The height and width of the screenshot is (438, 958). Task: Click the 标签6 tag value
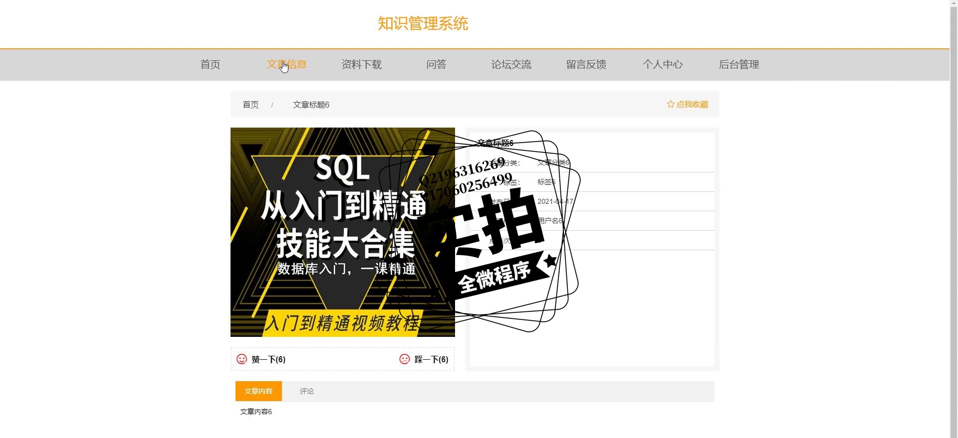[x=546, y=182]
